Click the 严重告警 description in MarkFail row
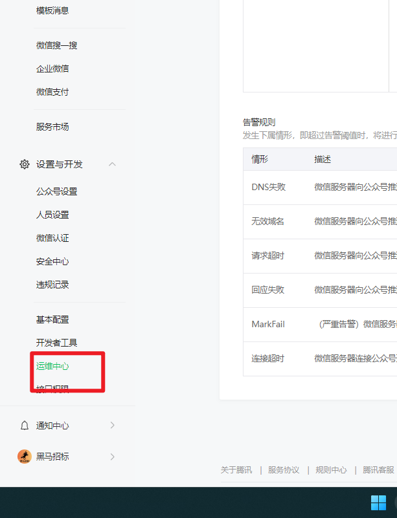Viewport: 397px width, 518px height. 357,324
